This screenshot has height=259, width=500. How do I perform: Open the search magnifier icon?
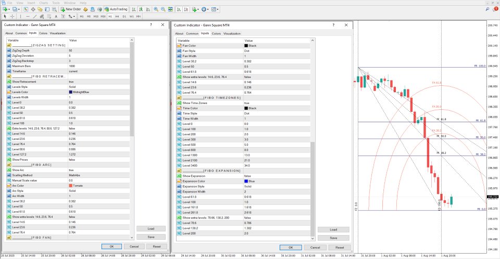(488, 9)
